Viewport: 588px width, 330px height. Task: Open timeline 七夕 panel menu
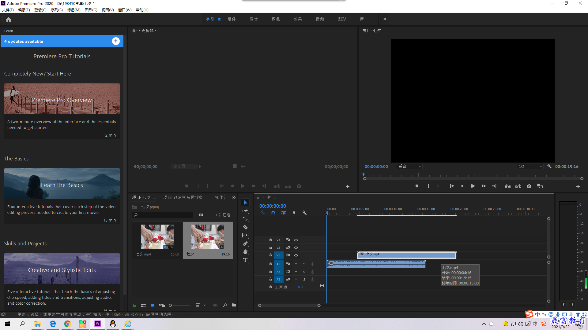click(275, 198)
